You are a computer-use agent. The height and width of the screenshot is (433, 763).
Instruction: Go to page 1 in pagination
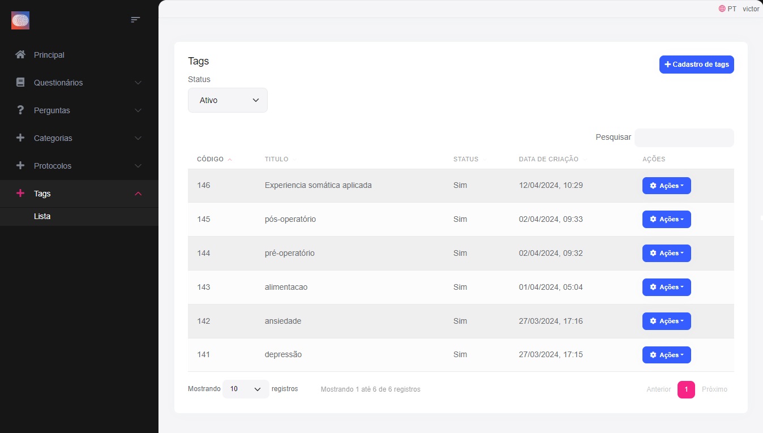click(686, 389)
